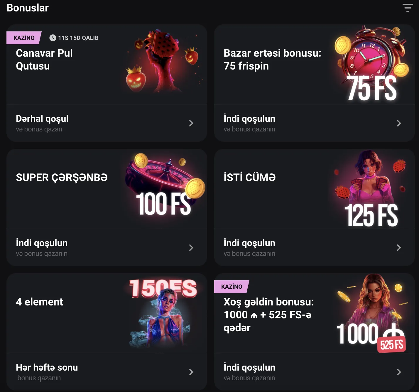Click İndi qoşulun under SUPER ÇƏRŞƏNBƏ
Viewport: 419px width, 392px height.
42,243
